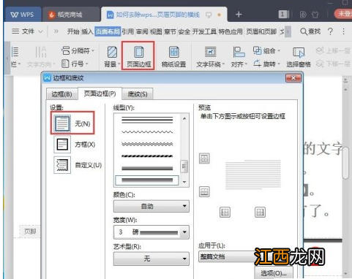Open the 背景 background tool
The height and width of the screenshot is (279, 352).
(x=112, y=56)
